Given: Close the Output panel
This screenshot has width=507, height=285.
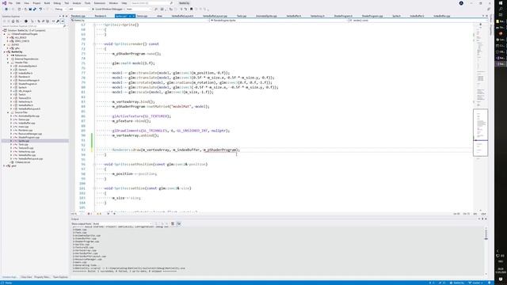Looking at the screenshot, I should click(486, 218).
